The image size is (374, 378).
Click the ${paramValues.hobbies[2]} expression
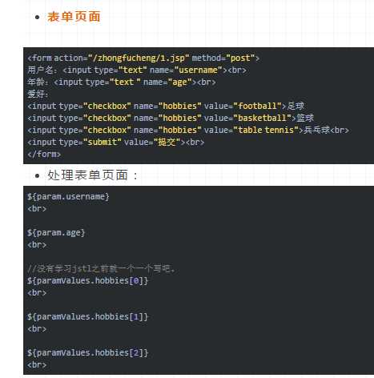87,353
